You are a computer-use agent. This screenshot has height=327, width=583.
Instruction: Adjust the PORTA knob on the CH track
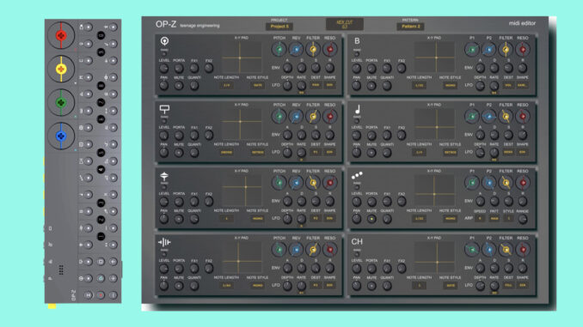coord(371,269)
